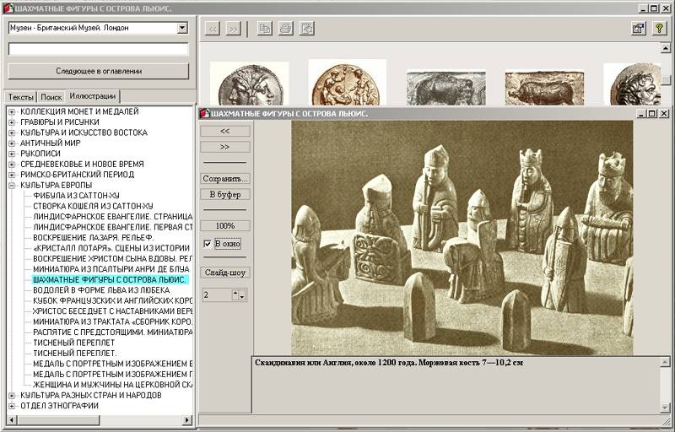Viewport: 675px width, 432px height.
Task: Click the horizontal scrollbar thumb under the tree
Action: click(58, 420)
